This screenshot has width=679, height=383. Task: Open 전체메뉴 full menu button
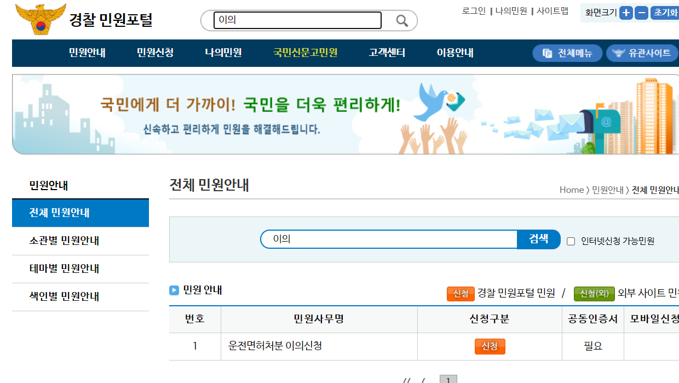[x=567, y=53]
